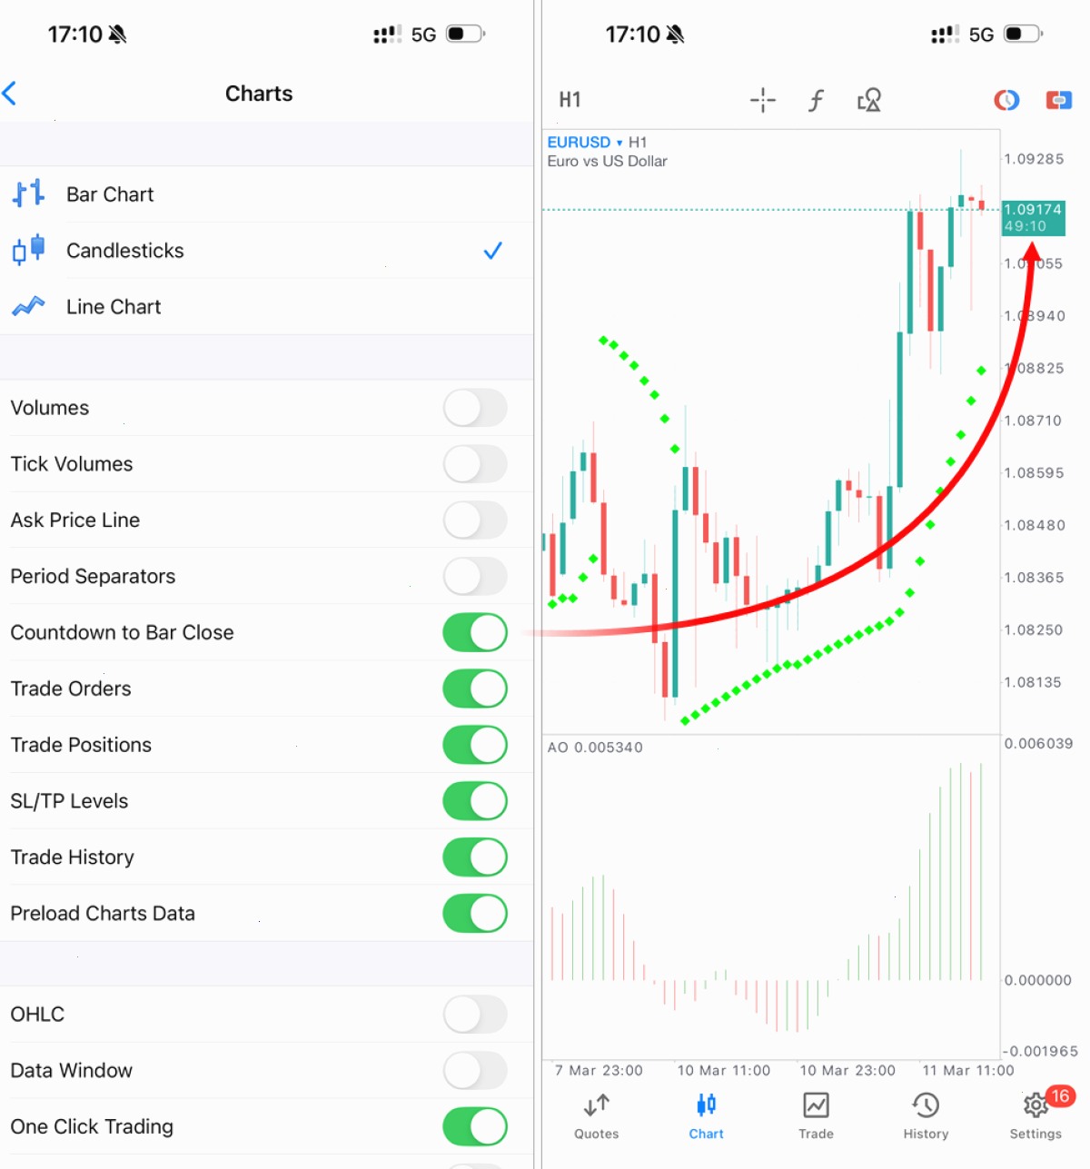The width and height of the screenshot is (1090, 1169).
Task: Select the Line Chart icon
Action: coord(28,306)
